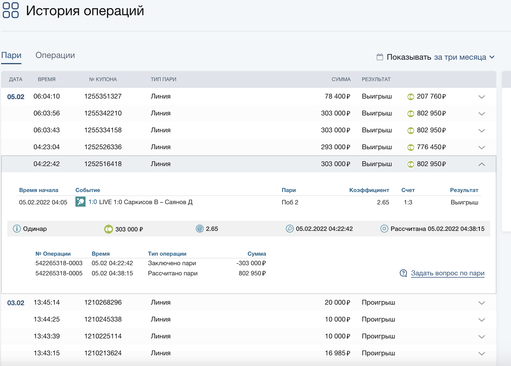Click the placed-time icon before 05.02.2022 04:22:42

290,229
